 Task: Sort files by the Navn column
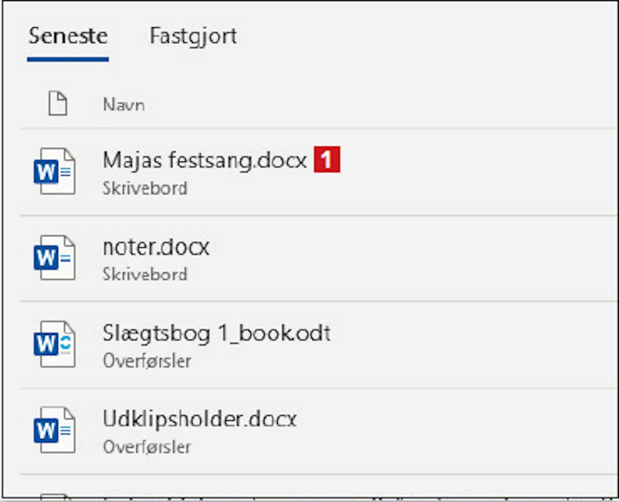[x=124, y=105]
